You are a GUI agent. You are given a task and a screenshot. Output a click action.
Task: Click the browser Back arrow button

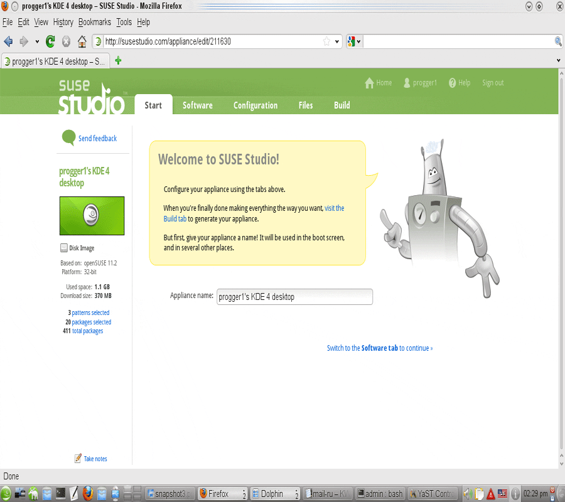click(8, 42)
